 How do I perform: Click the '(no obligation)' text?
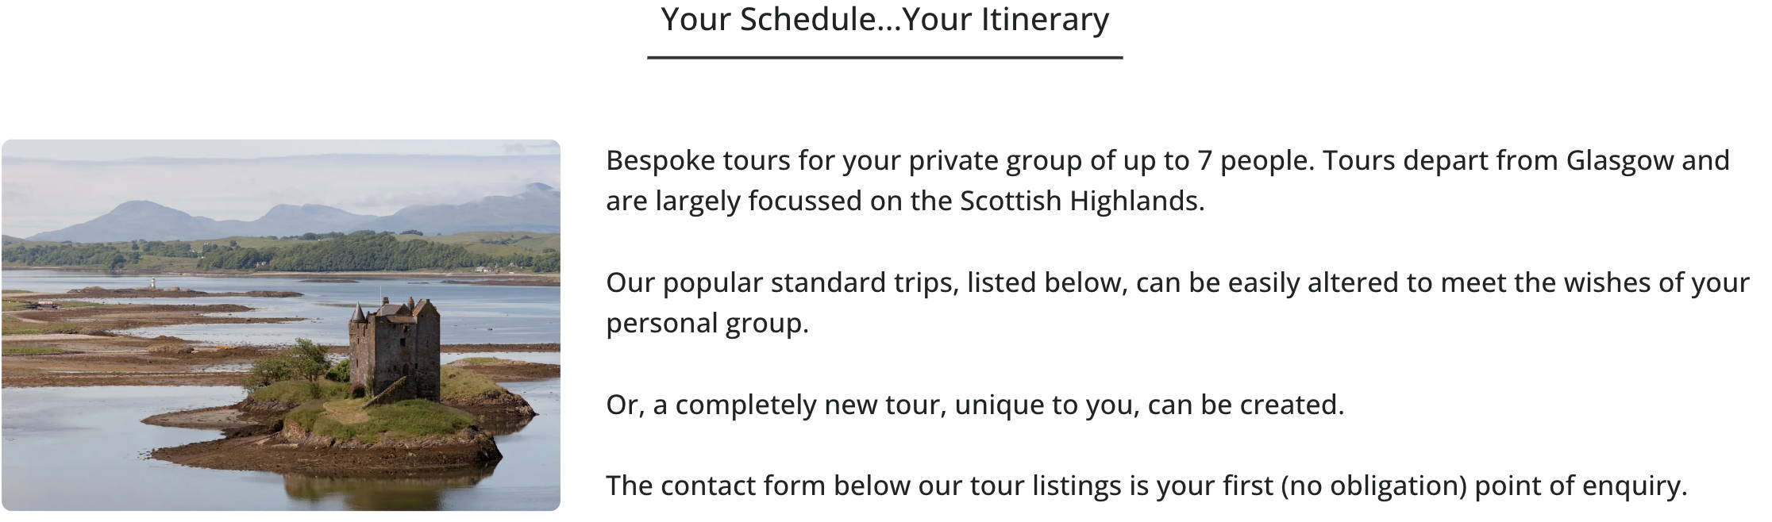[x=1374, y=486]
